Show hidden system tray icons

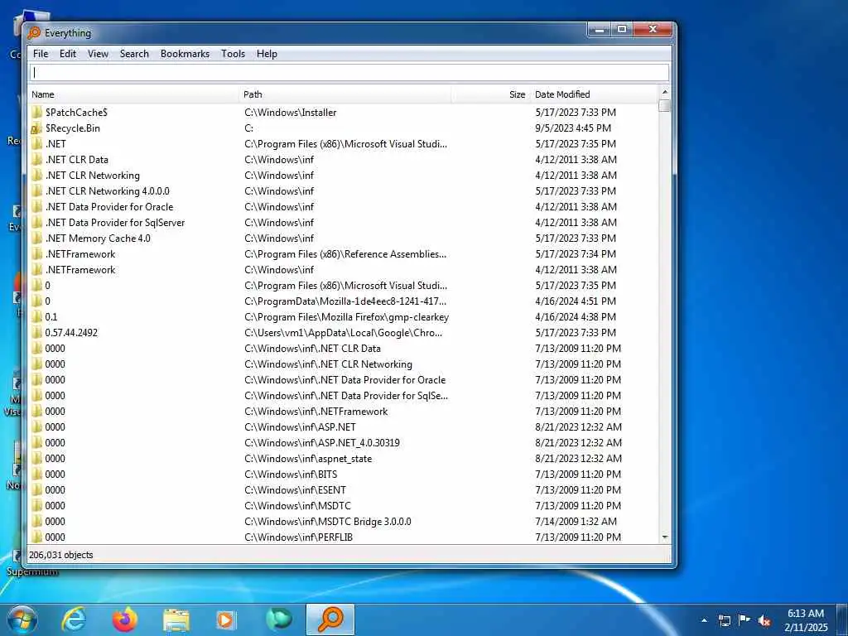click(704, 620)
